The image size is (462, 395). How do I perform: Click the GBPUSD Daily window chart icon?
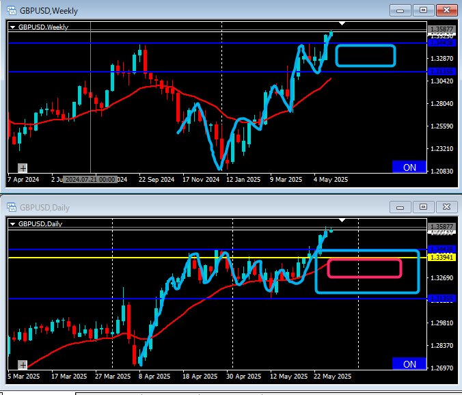click(12, 207)
